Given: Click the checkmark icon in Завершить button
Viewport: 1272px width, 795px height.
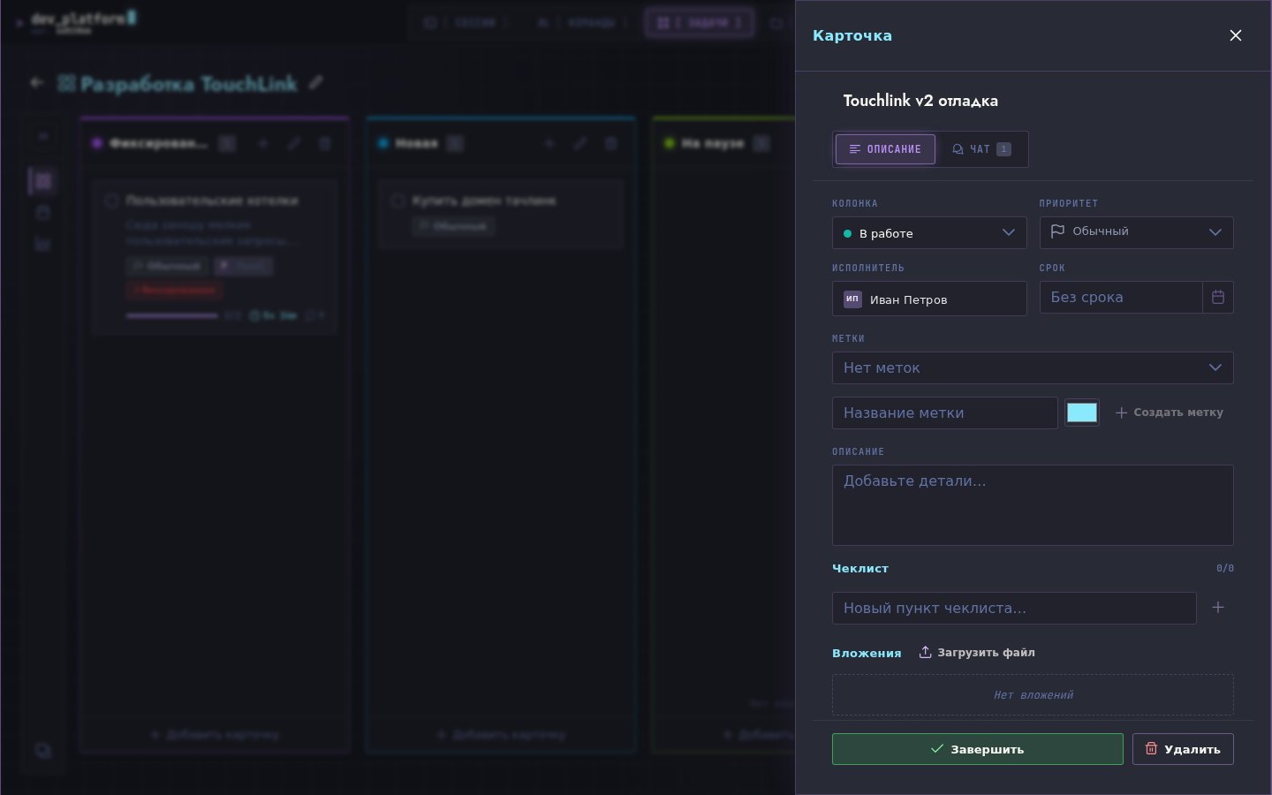Looking at the screenshot, I should tap(937, 748).
